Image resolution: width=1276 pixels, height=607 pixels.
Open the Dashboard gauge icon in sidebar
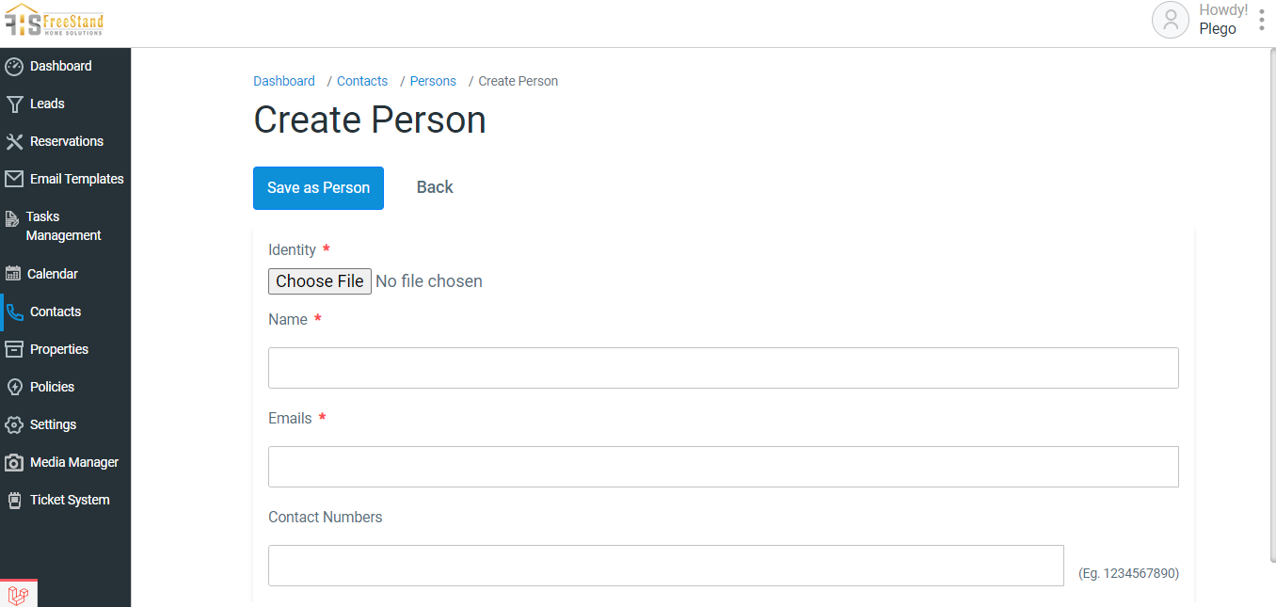[14, 66]
